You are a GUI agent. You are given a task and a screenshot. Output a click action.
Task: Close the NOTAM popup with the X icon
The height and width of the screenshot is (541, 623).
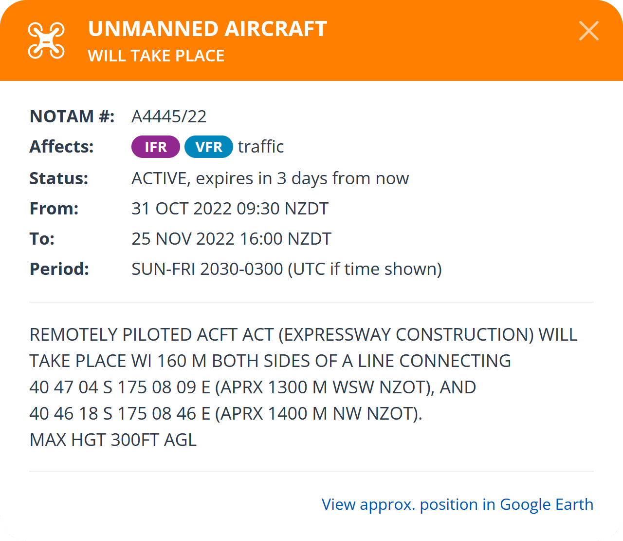coord(589,31)
